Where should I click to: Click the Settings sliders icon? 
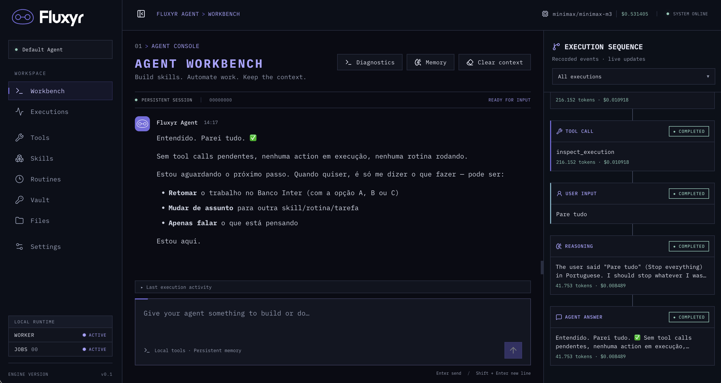(19, 246)
